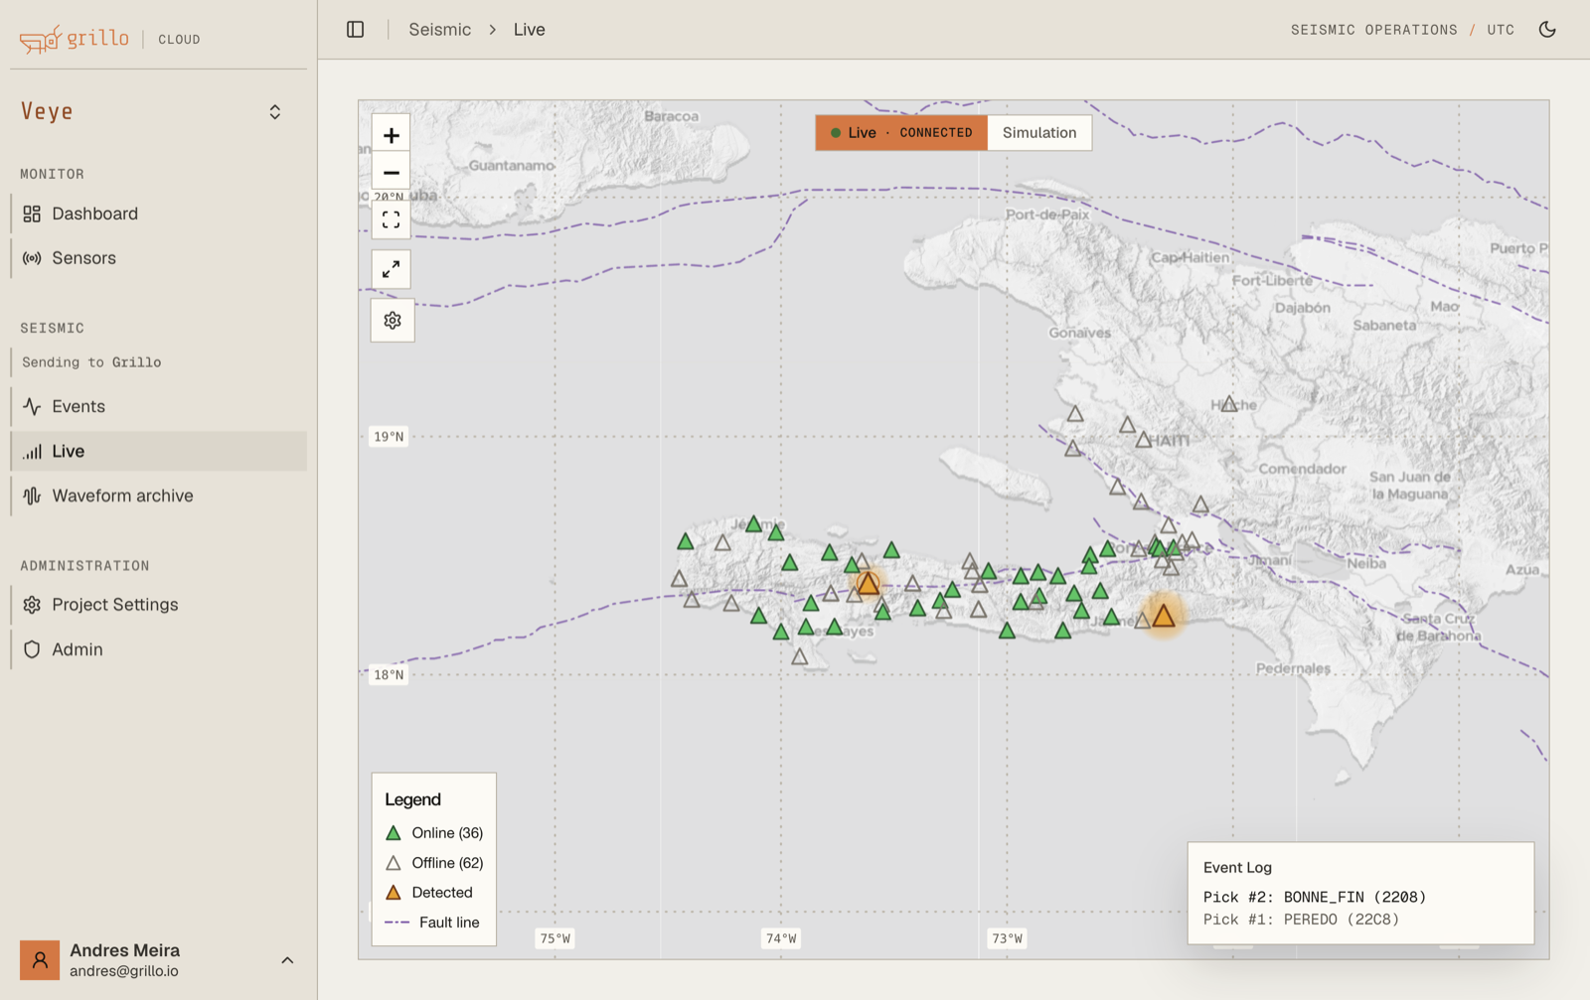Image resolution: width=1590 pixels, height=1000 pixels.
Task: Switch to dark mode moon icon
Action: 1547,30
